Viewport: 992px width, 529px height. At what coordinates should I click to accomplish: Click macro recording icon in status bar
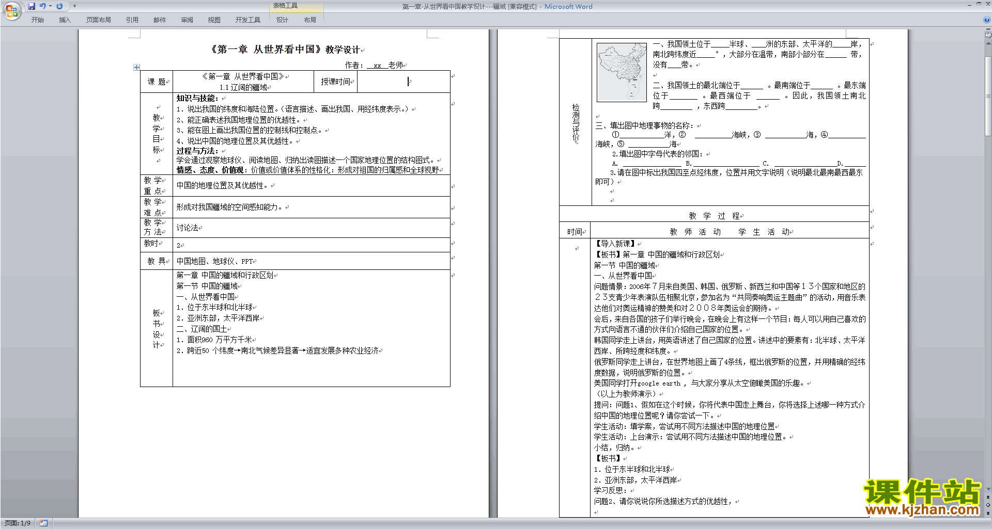click(x=44, y=523)
